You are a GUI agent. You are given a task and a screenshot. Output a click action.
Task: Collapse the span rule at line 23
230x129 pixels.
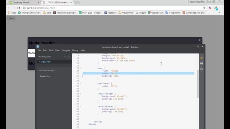coord(80,68)
